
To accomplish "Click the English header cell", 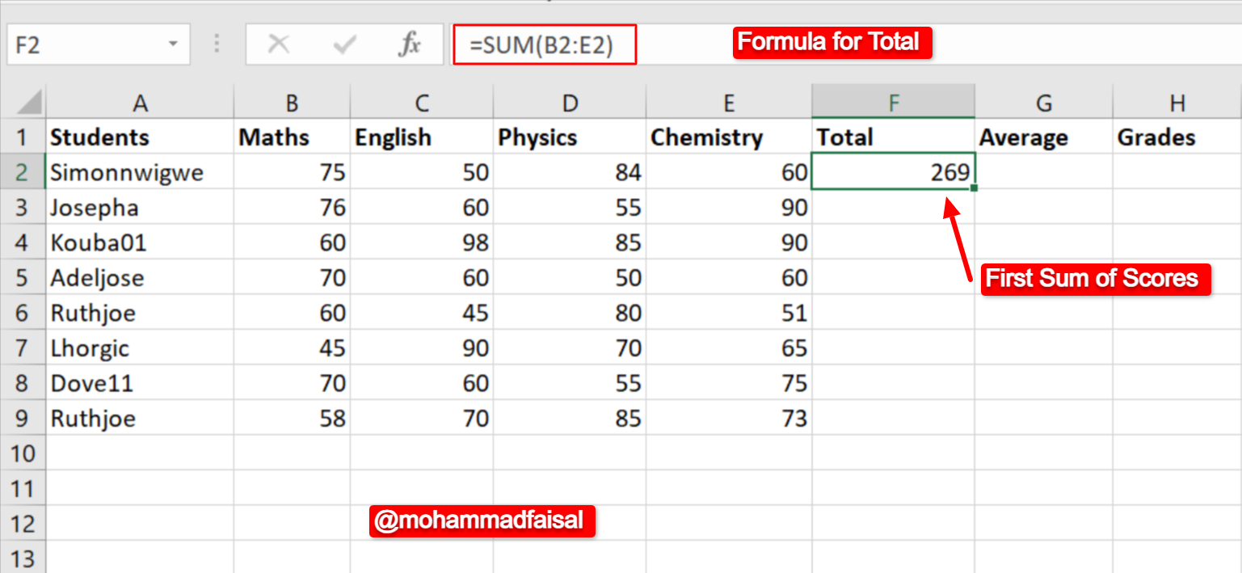I will [422, 137].
